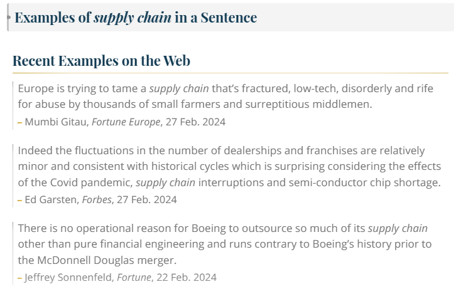Click the gold dash before Jeffrey Sonnenfeld
The width and height of the screenshot is (461, 289).
click(20, 278)
